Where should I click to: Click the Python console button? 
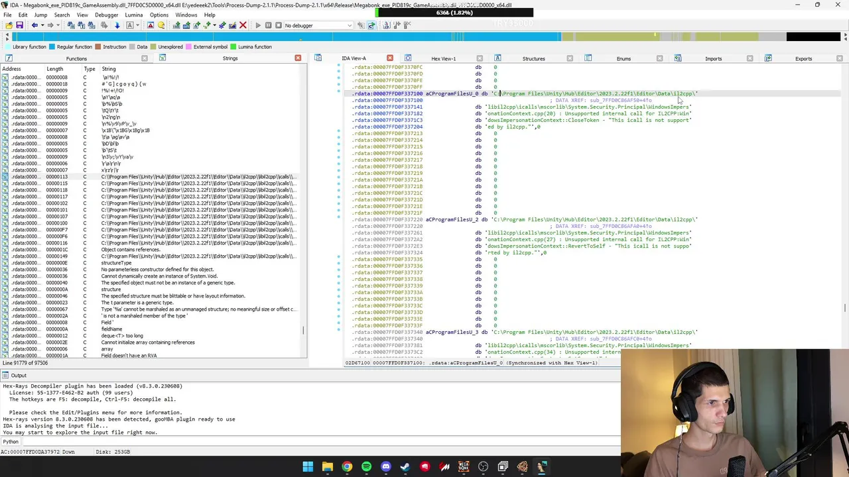pyautogui.click(x=11, y=442)
